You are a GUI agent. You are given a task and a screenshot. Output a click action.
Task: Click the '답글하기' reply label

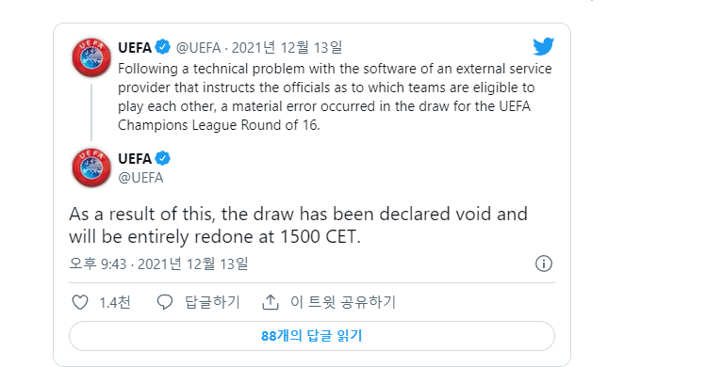click(x=212, y=302)
